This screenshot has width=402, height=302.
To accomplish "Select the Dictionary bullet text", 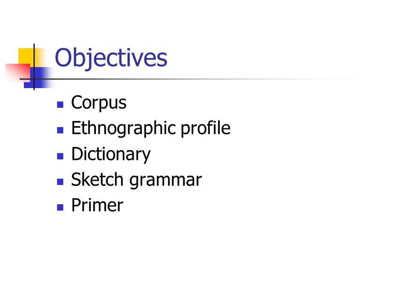I will [x=111, y=154].
